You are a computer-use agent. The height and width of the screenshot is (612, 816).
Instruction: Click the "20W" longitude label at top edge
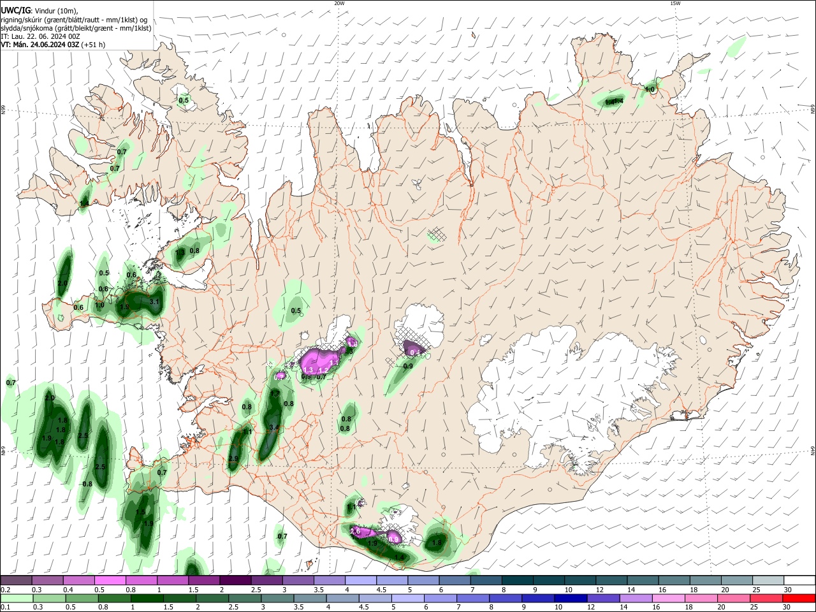[339, 3]
